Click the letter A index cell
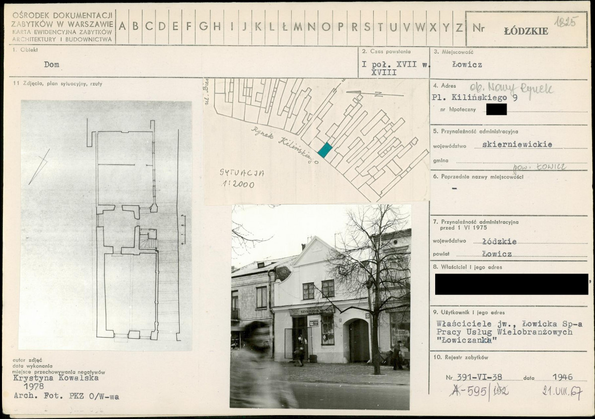This screenshot has height=419, width=595. click(x=122, y=27)
